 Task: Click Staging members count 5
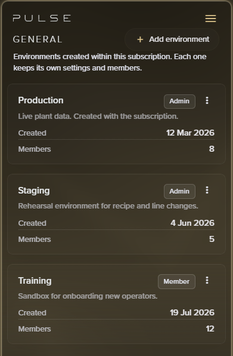[x=212, y=239]
